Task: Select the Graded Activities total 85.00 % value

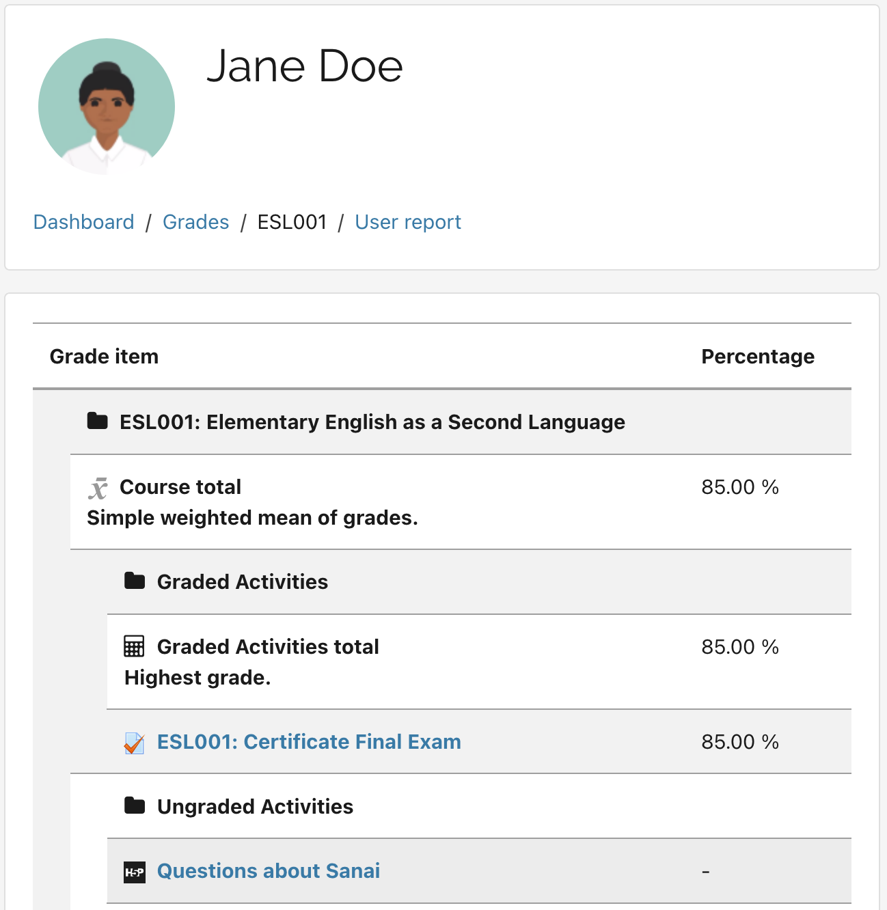Action: 740,647
